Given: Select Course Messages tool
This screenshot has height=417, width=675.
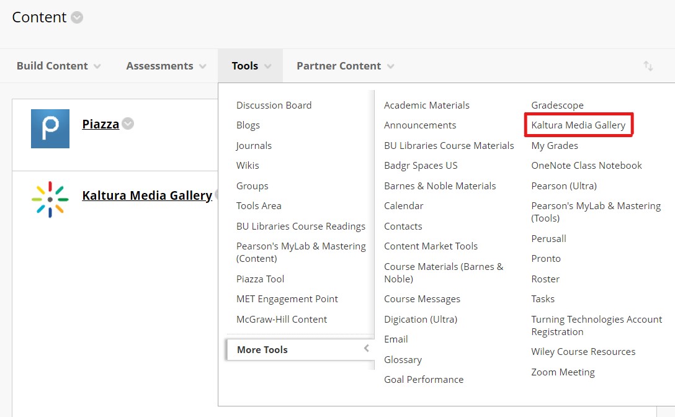Looking at the screenshot, I should pos(422,299).
